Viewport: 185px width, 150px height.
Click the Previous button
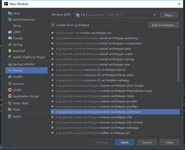102,142
